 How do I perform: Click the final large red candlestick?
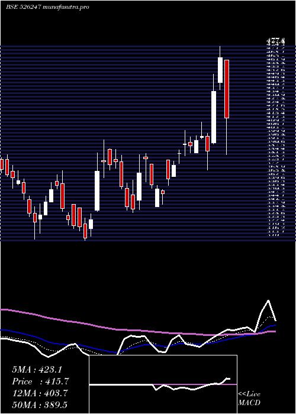(227, 89)
